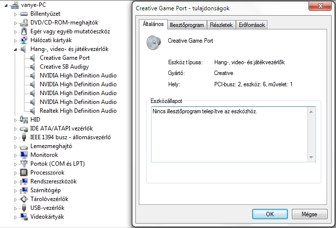The height and width of the screenshot is (228, 336).
Task: Click the Gyártó value 'Creative'
Action: tap(224, 73)
